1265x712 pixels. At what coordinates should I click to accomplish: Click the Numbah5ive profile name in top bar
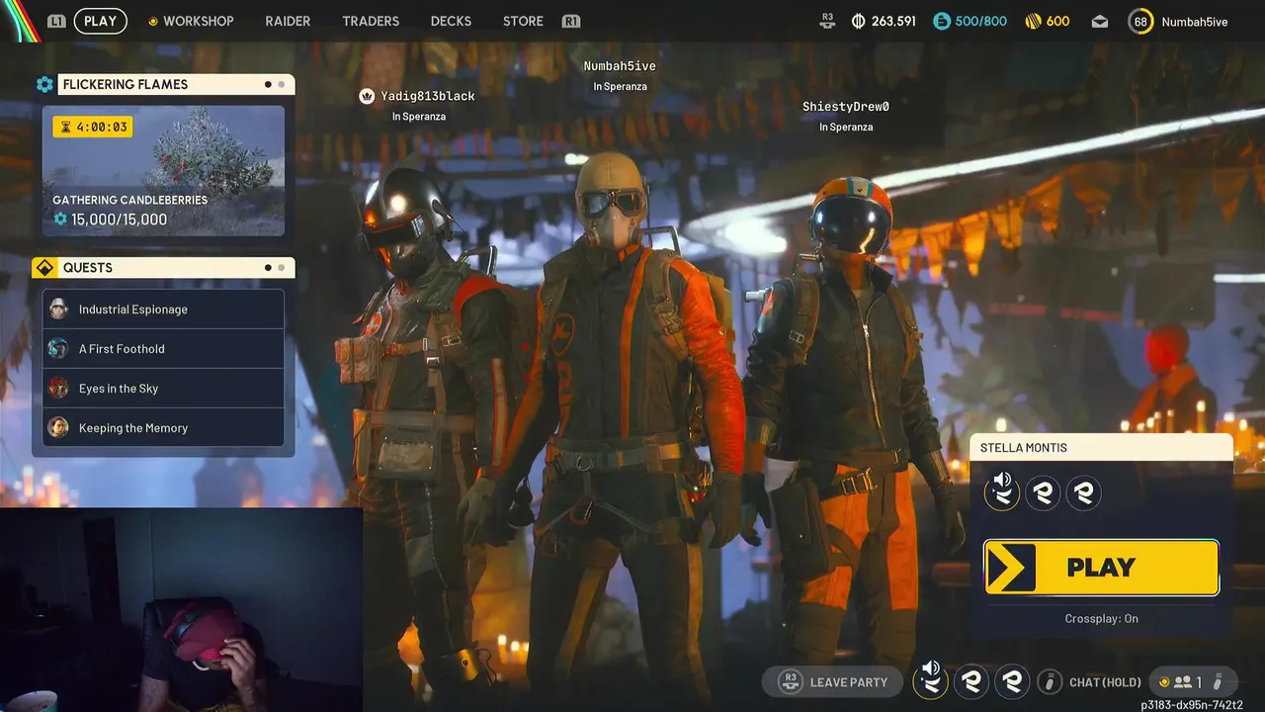1195,22
